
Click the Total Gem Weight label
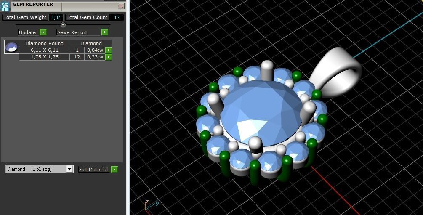[25, 17]
